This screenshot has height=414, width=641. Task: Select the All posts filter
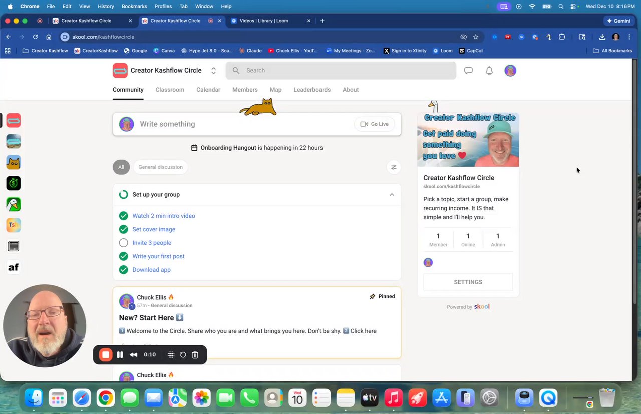click(121, 167)
